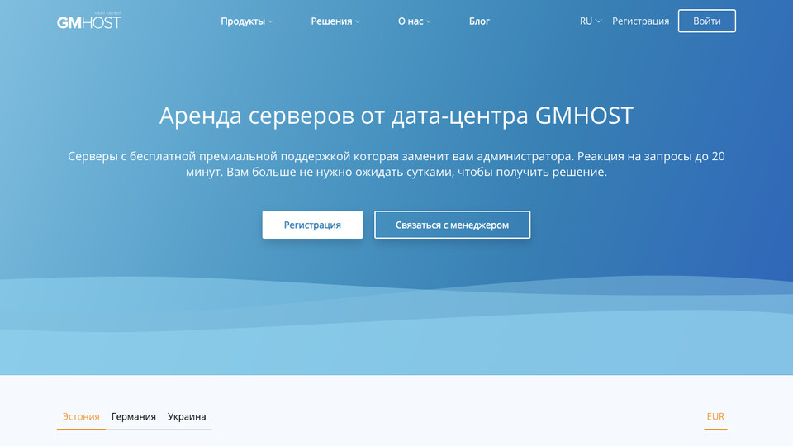This screenshot has height=446, width=793.
Task: Select the EUR currency tab
Action: click(x=715, y=417)
